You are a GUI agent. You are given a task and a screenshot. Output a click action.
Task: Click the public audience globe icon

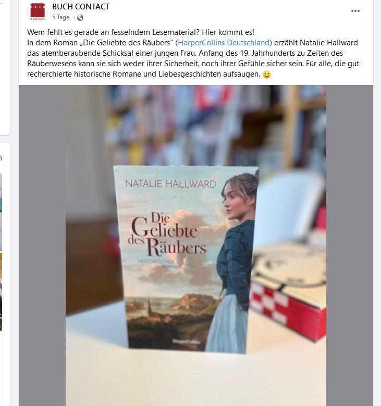click(x=80, y=18)
